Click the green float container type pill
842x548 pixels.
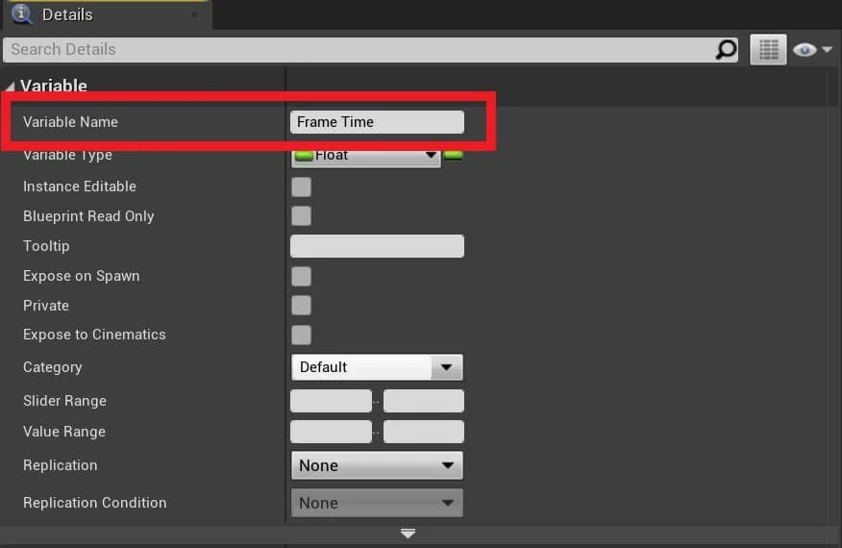coord(453,155)
